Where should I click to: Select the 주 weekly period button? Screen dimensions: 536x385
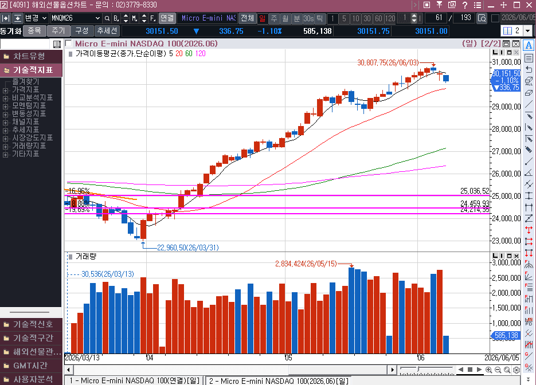click(x=274, y=18)
